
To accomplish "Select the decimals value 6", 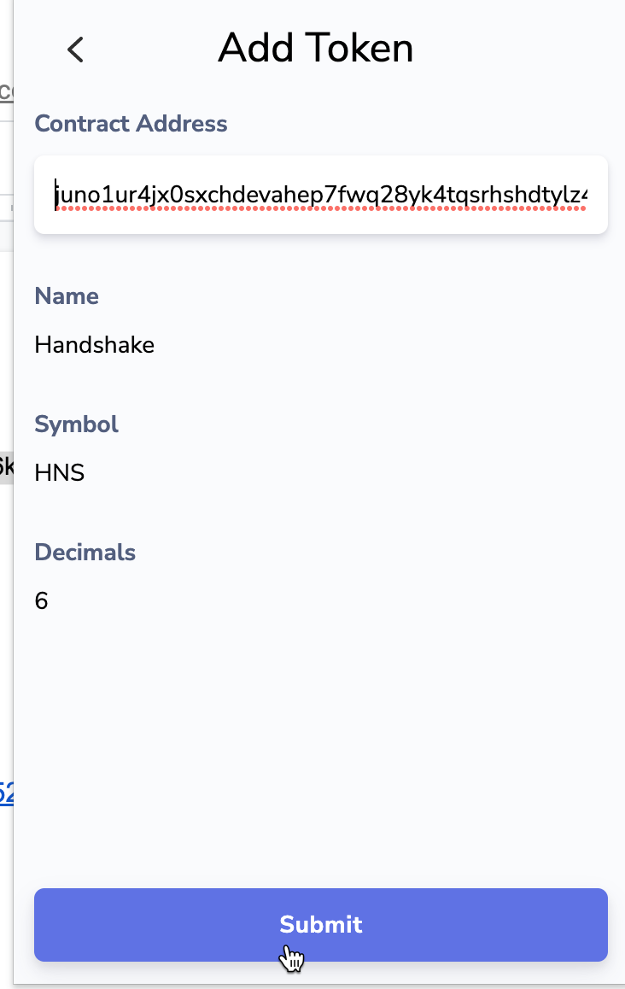I will click(41, 601).
